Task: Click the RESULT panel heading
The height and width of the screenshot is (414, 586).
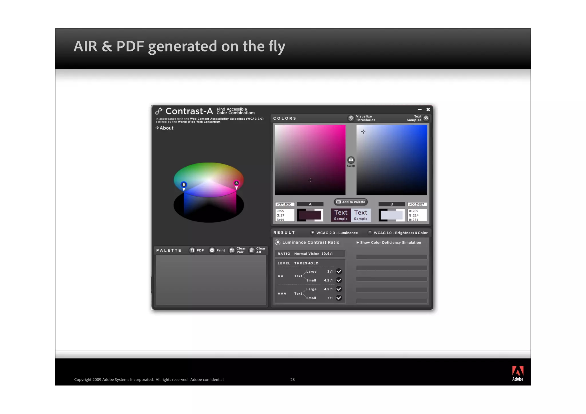Action: (284, 233)
